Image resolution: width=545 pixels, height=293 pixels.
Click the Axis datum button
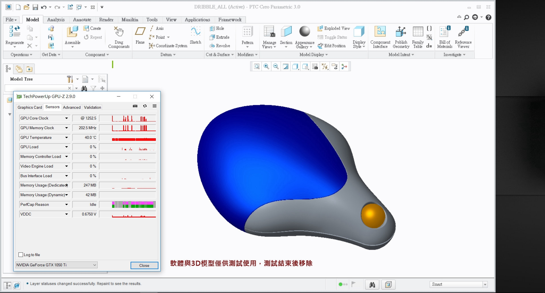tap(156, 28)
